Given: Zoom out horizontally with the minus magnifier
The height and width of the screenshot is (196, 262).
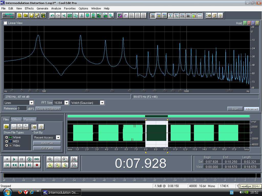Looking at the screenshot, I should tap(57, 159).
